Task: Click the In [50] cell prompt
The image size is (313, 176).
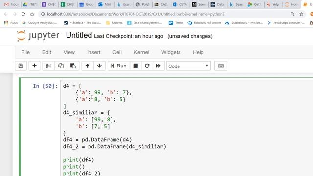Action: pyautogui.click(x=45, y=86)
